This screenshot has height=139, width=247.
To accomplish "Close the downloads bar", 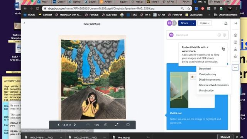I will click(x=237, y=137).
